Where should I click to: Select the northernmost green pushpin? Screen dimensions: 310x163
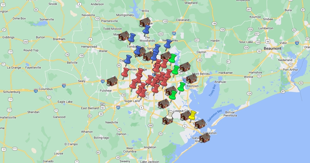pyautogui.click(x=172, y=59)
